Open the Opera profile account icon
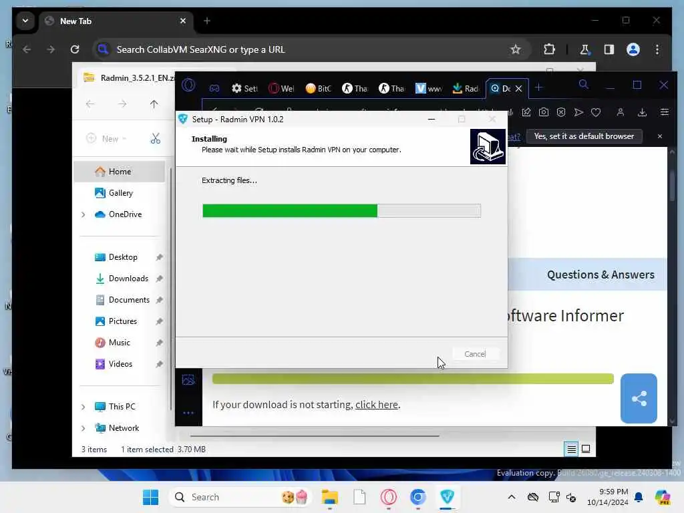This screenshot has height=513, width=684. coord(621,112)
